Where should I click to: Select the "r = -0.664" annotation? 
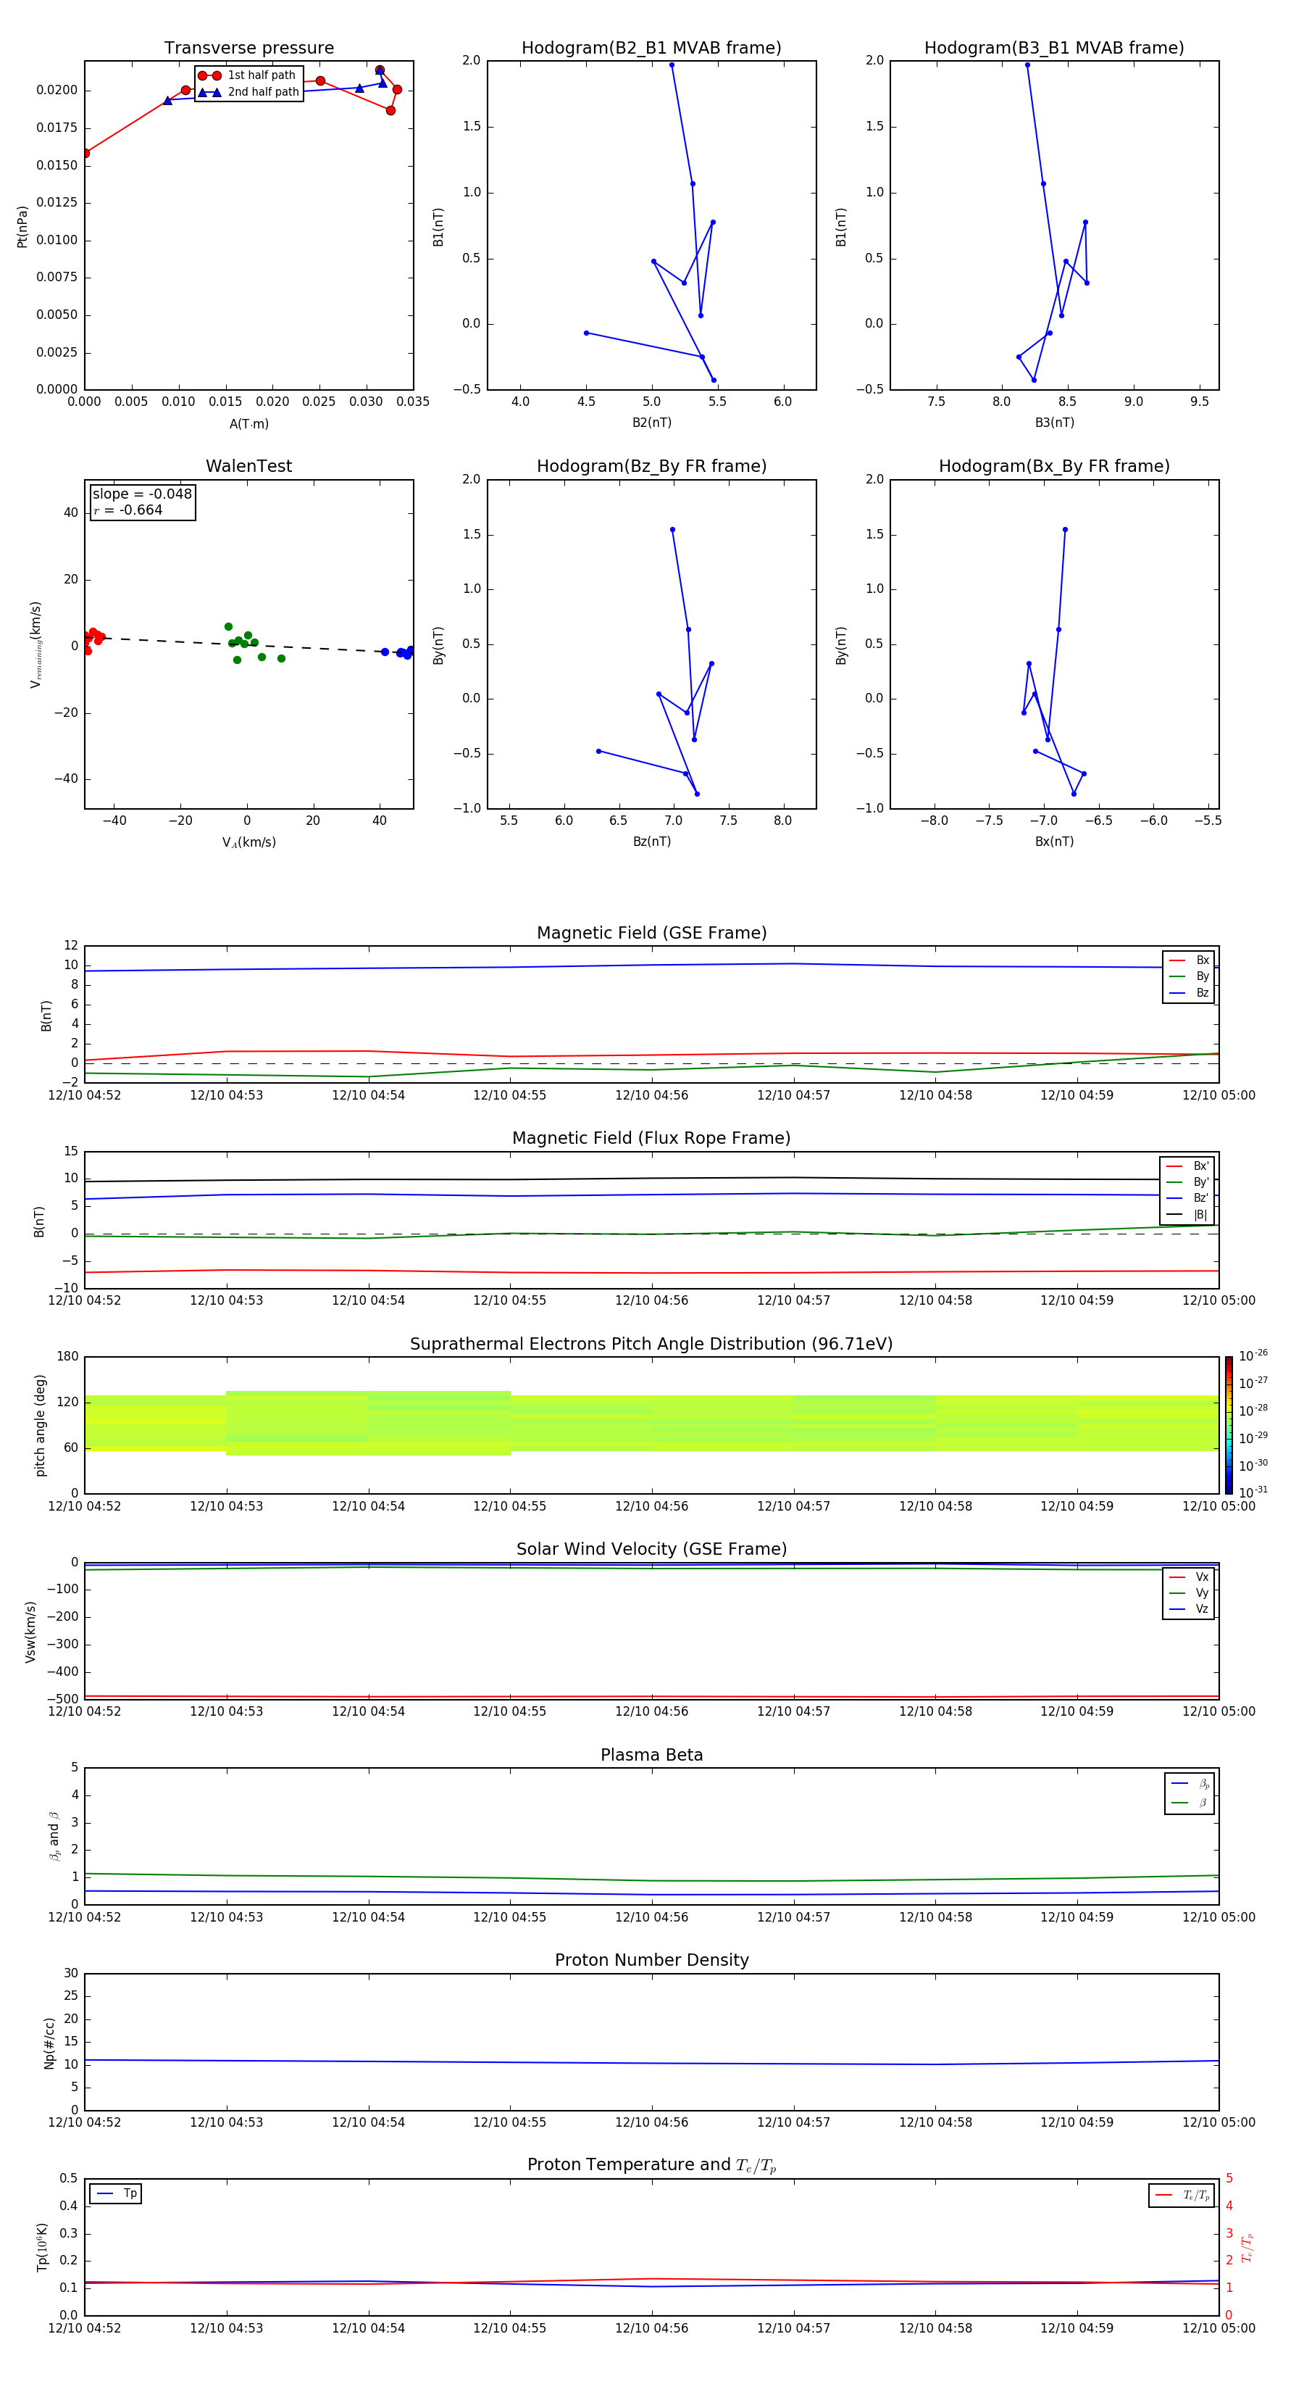pyautogui.click(x=128, y=510)
